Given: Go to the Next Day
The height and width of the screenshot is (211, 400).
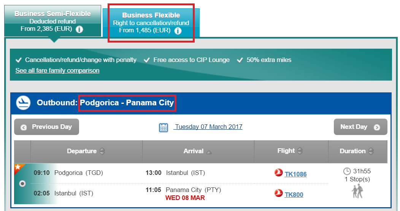Looking at the screenshot, I should pyautogui.click(x=360, y=127).
